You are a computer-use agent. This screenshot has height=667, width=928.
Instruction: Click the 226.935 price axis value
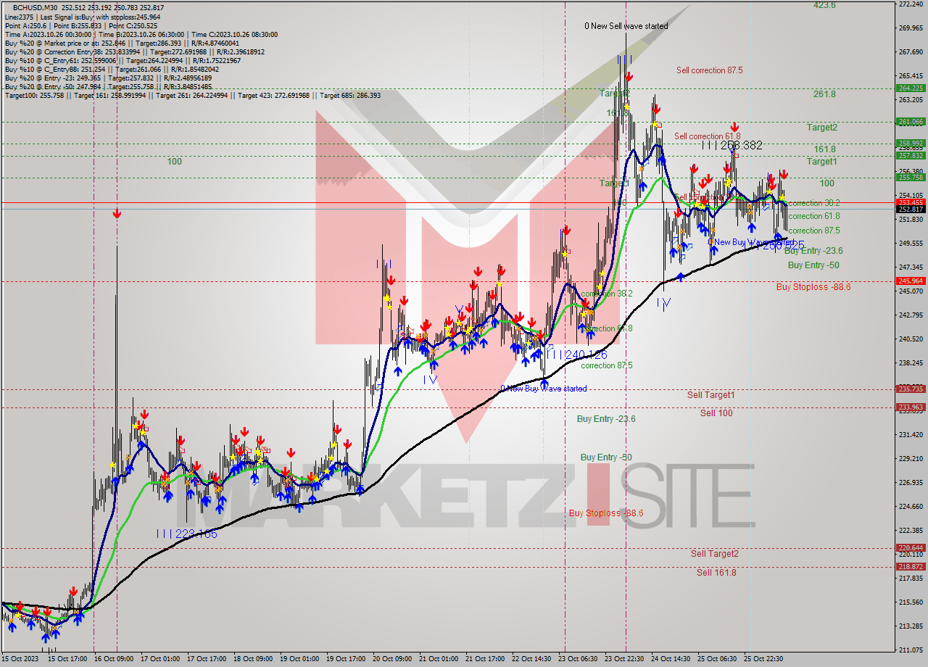pos(911,483)
